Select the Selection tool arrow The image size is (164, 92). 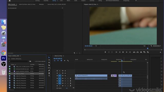[49, 57]
